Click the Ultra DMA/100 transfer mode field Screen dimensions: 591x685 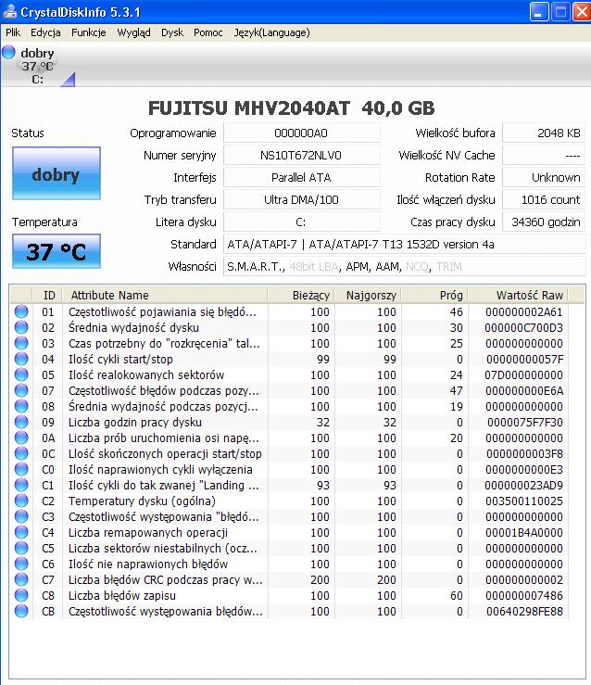pyautogui.click(x=301, y=200)
